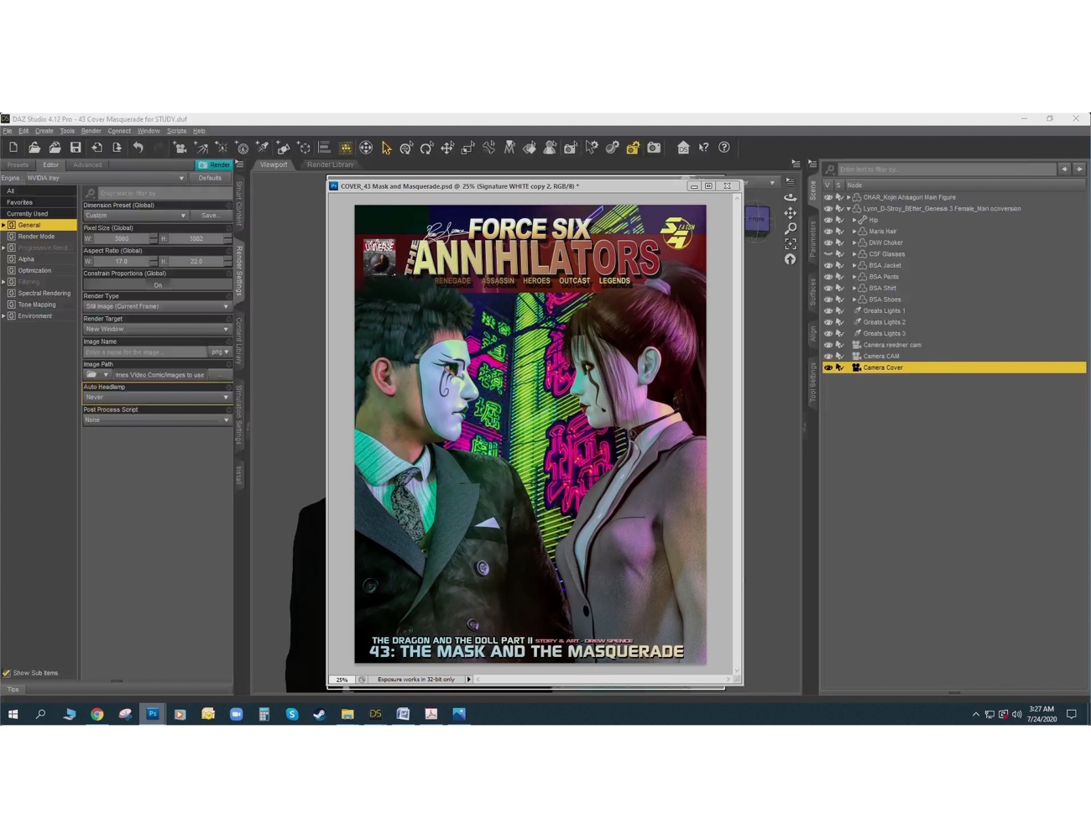Click the teal Render button
This screenshot has width=1091, height=839.
pyautogui.click(x=214, y=165)
